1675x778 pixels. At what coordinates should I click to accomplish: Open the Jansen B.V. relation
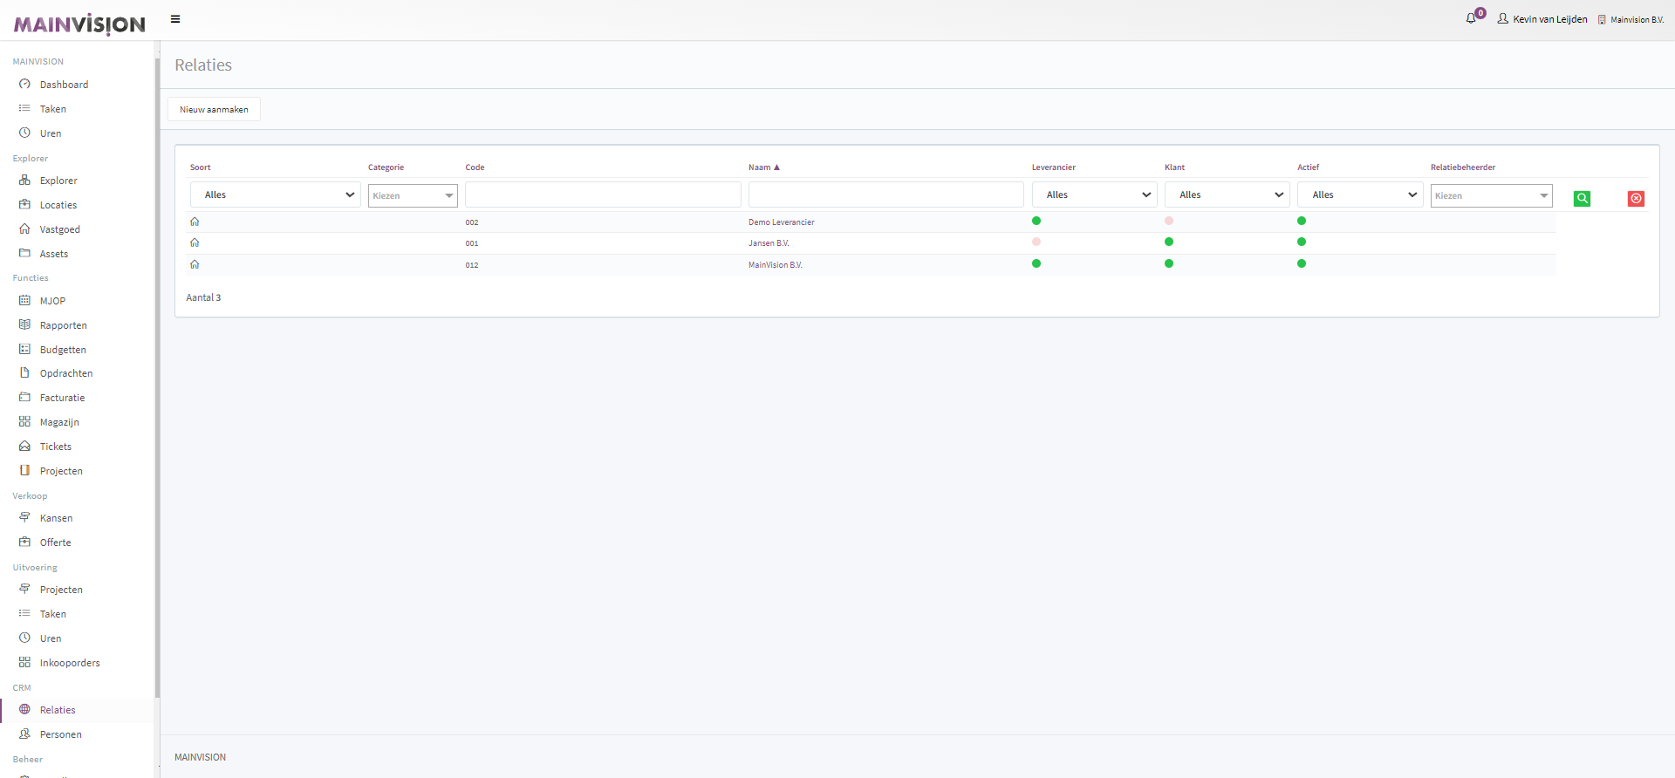[769, 243]
